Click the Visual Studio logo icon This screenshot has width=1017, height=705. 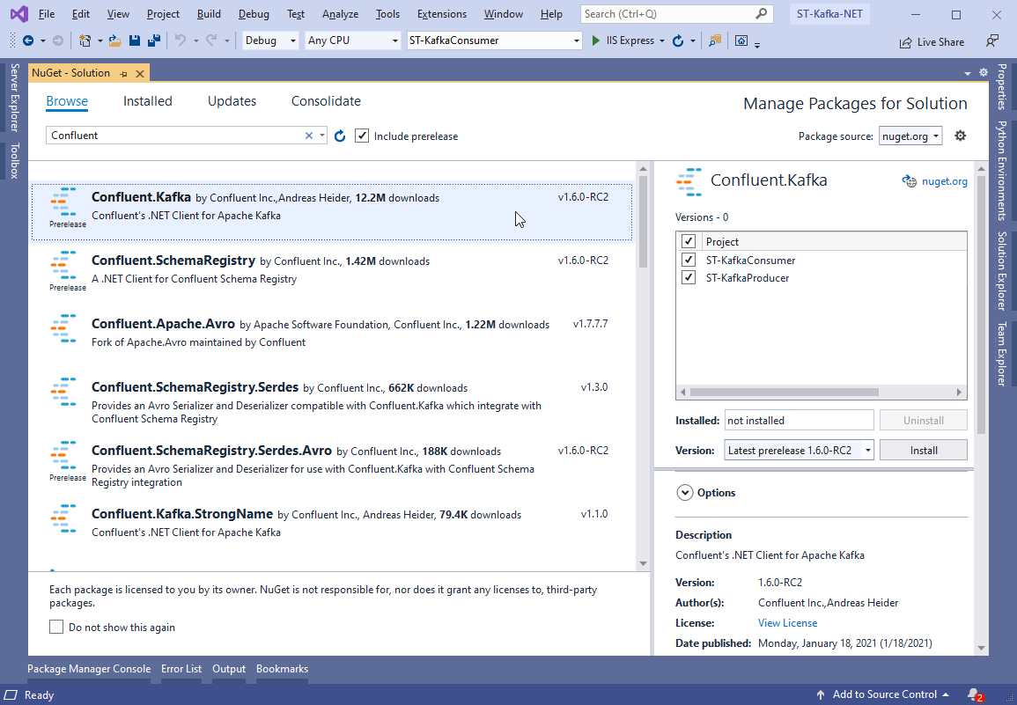pos(18,13)
